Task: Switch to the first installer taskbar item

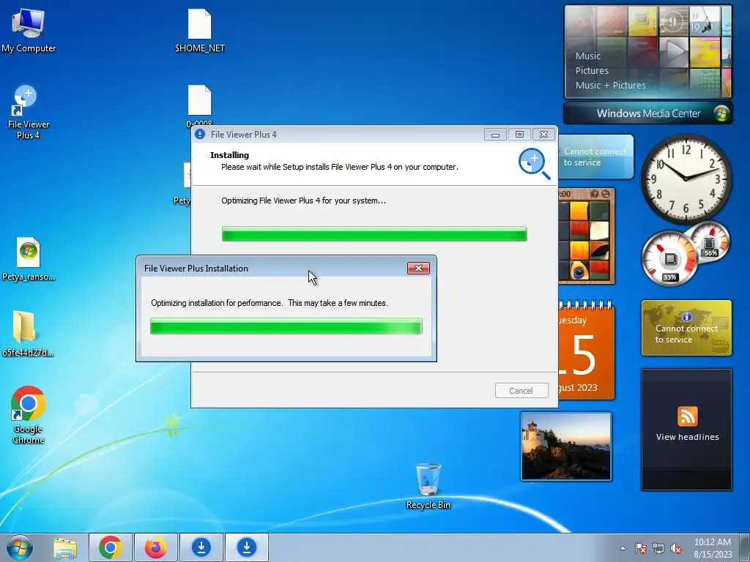Action: (x=201, y=547)
